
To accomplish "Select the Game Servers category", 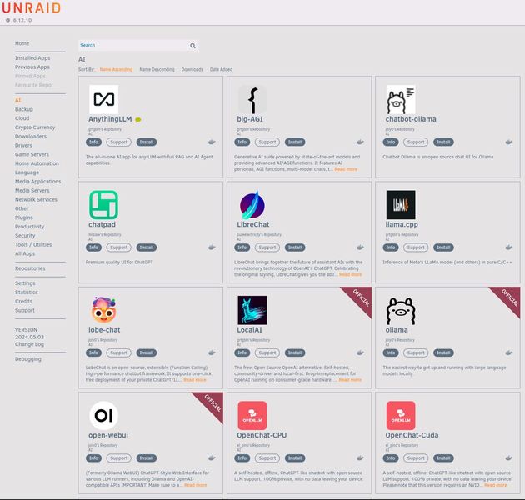I will click(x=32, y=154).
